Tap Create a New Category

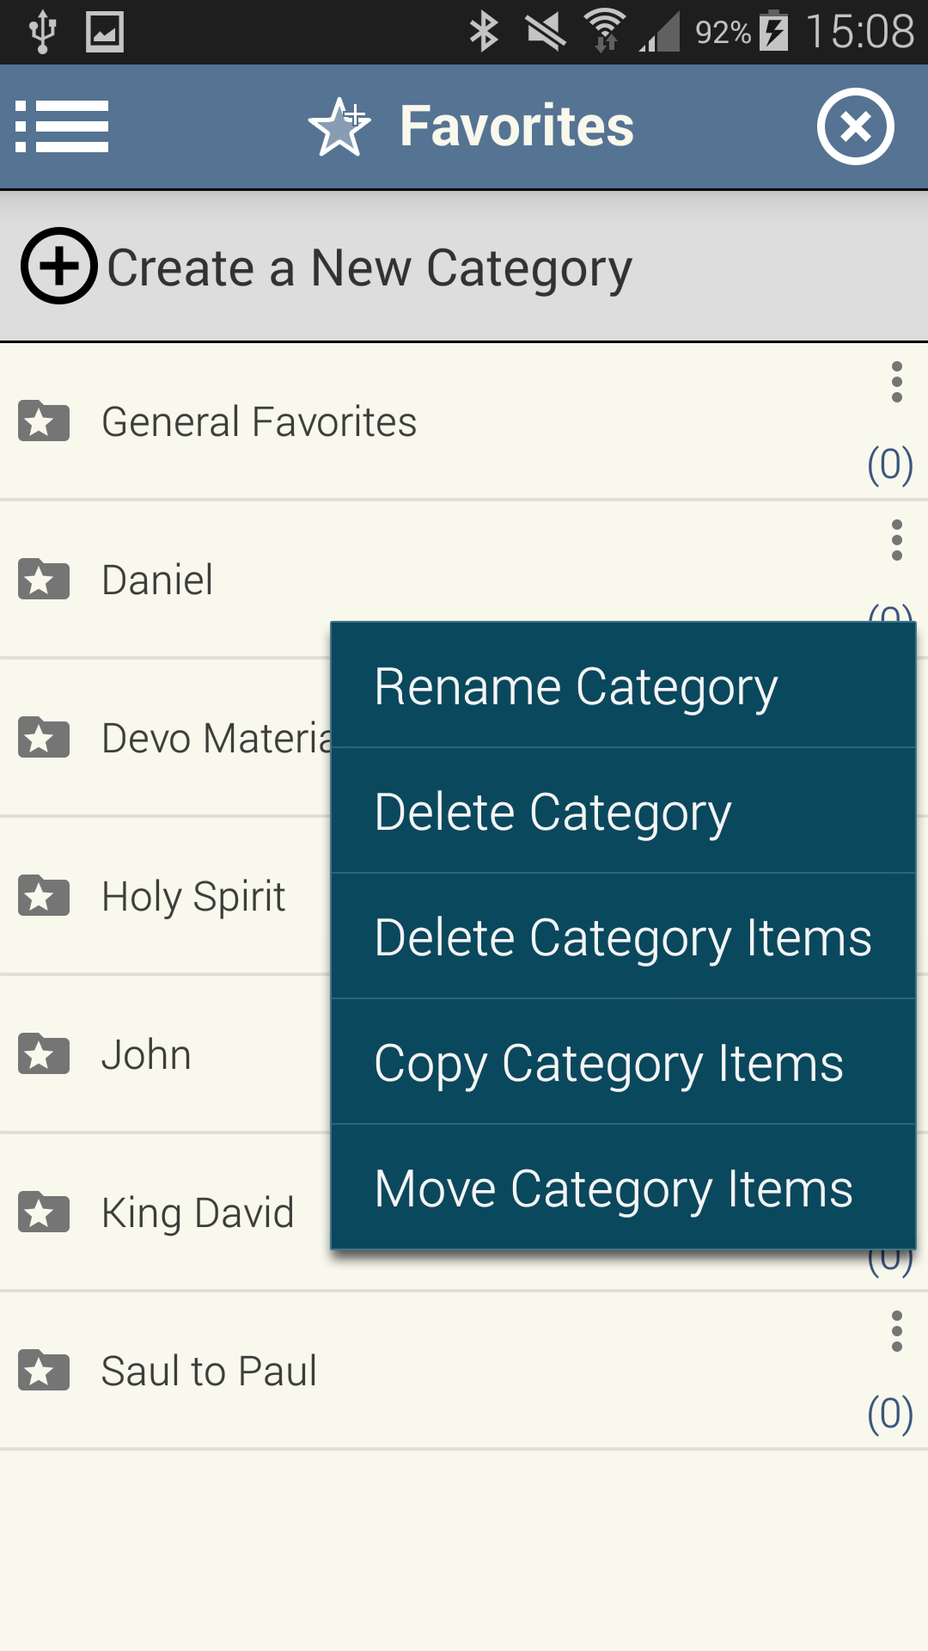pos(369,267)
